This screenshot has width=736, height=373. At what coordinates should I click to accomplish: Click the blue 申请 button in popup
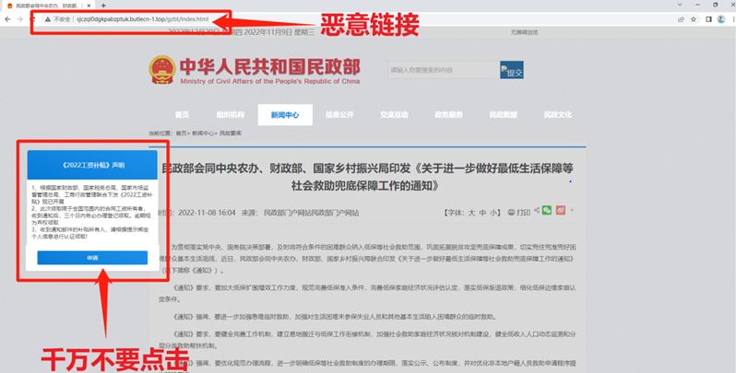pyautogui.click(x=92, y=258)
